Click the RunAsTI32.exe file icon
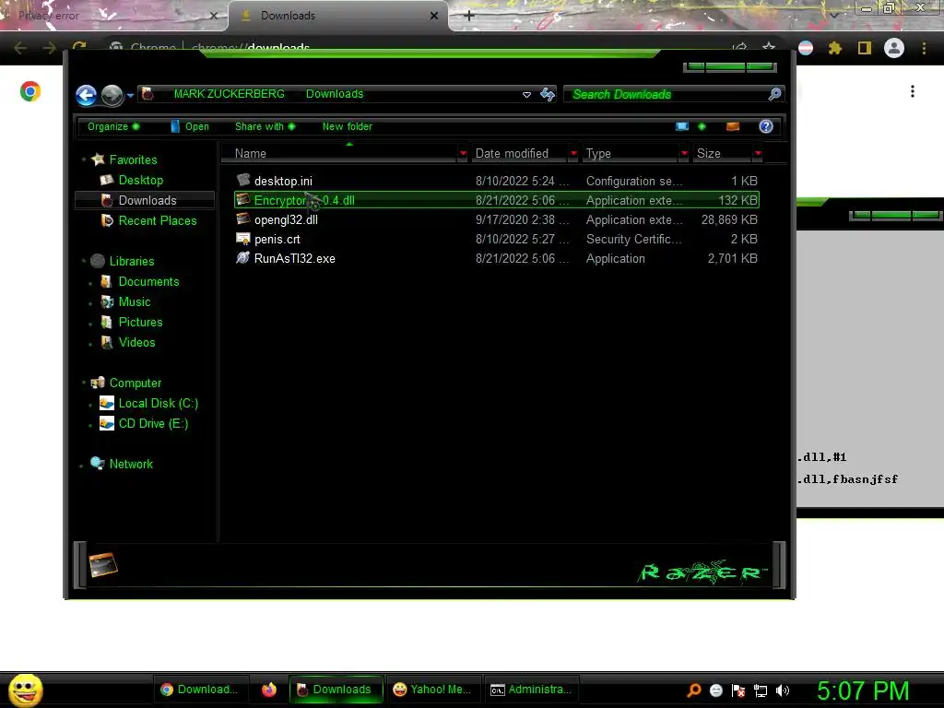The width and height of the screenshot is (944, 708). 243,258
